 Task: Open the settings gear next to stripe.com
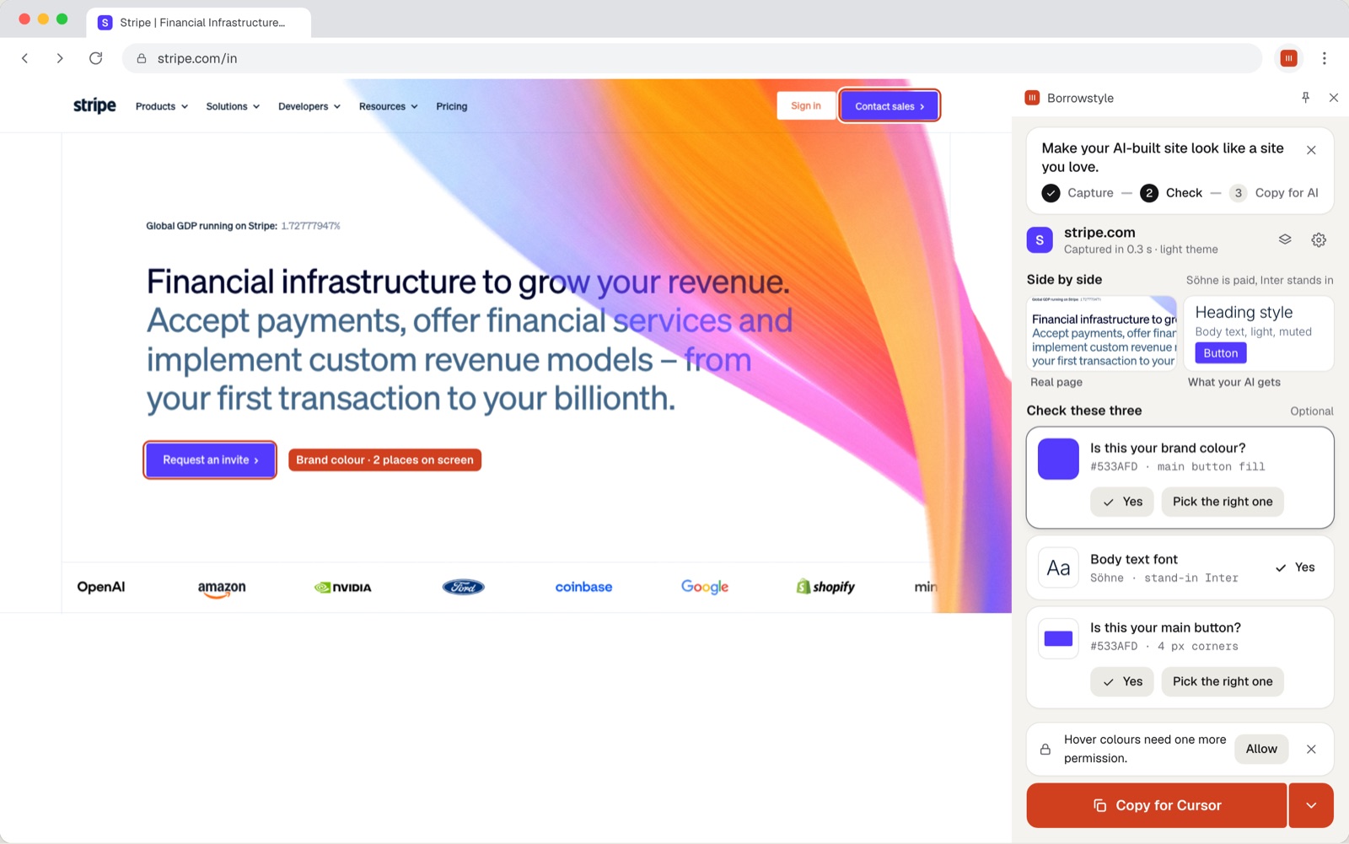pos(1319,240)
